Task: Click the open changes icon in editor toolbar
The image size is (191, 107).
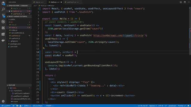Action: point(181,2)
